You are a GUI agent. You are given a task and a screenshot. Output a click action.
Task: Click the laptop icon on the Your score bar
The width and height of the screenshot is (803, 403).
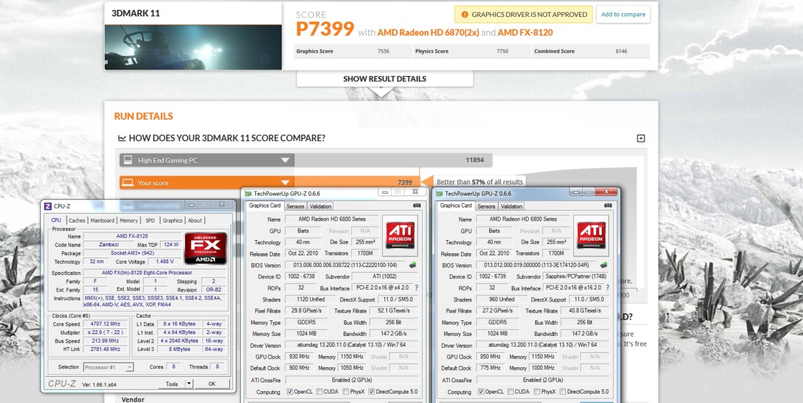click(128, 183)
